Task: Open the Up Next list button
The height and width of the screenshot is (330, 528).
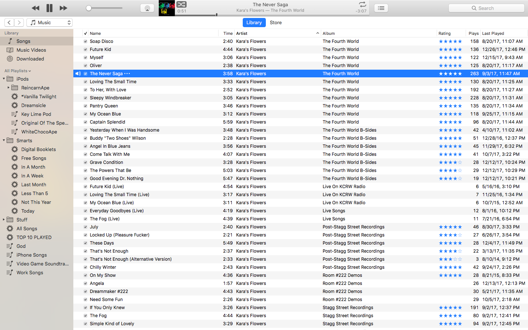Action: point(381,8)
